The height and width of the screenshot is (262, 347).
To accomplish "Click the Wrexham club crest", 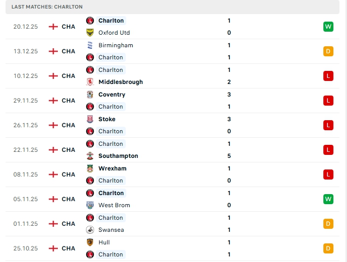I will click(90, 168).
